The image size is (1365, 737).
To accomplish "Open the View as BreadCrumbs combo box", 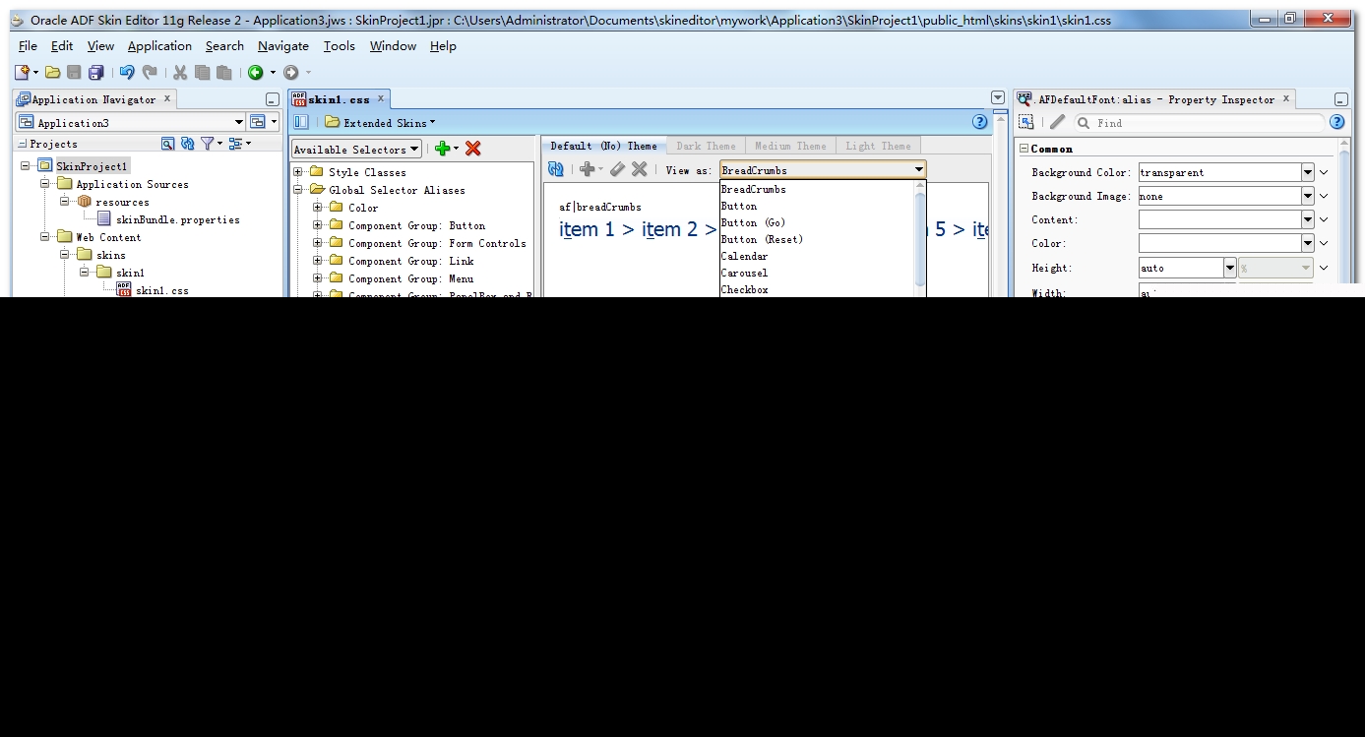I will [x=824, y=170].
